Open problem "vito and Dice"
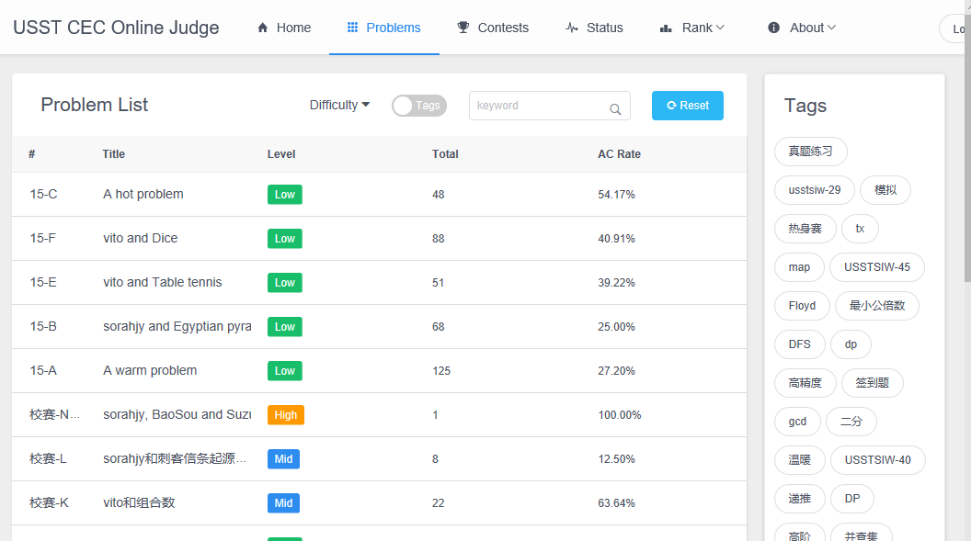The height and width of the screenshot is (541, 971). (140, 238)
